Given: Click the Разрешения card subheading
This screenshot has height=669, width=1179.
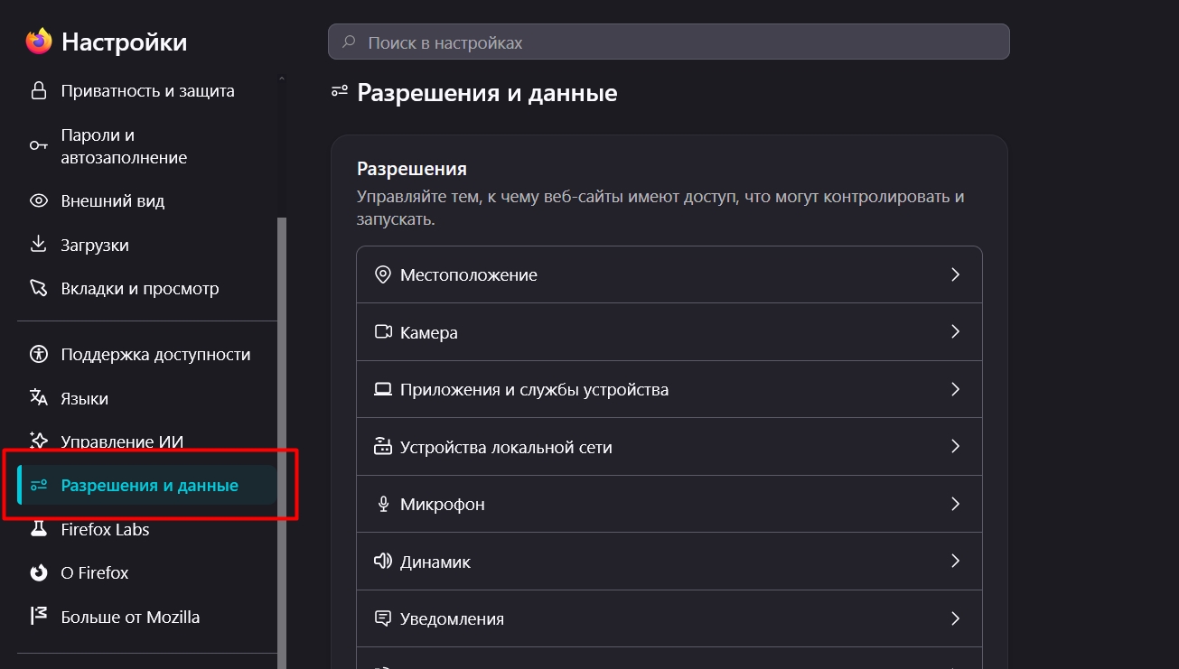Looking at the screenshot, I should 412,169.
